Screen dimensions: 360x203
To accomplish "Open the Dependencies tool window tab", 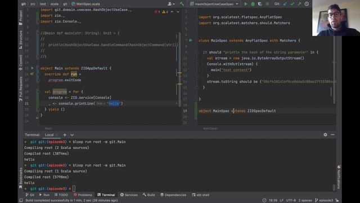I will [x=173, y=195].
